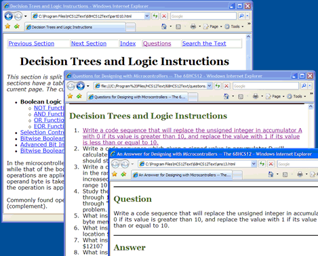The width and height of the screenshot is (318, 256).
Task: Open Favorites star in Answer window
Action: [115, 174]
